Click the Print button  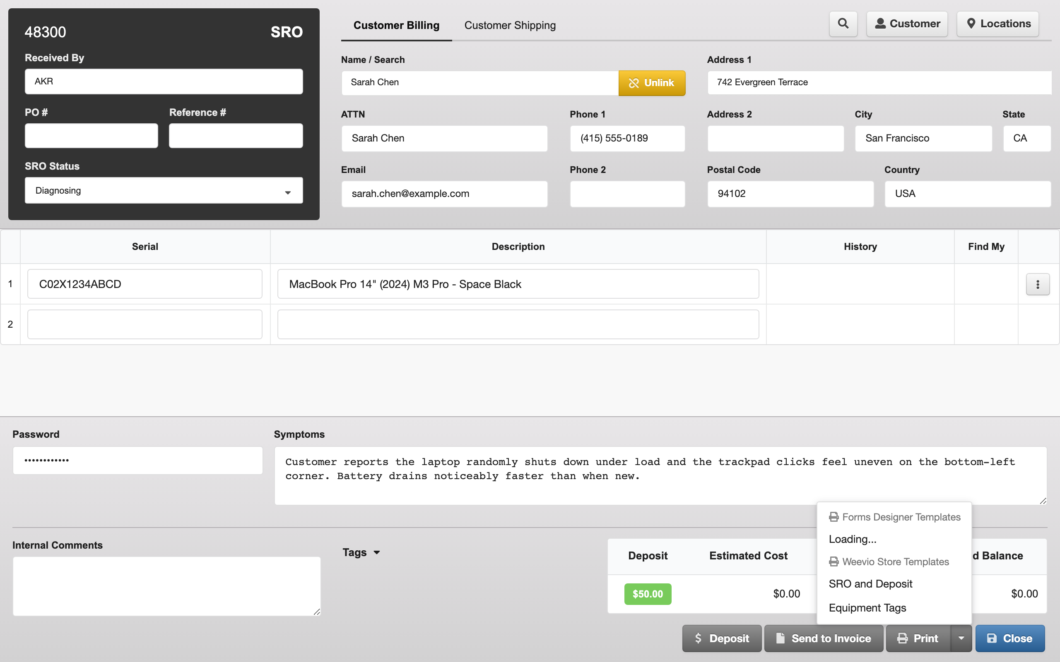[918, 638]
